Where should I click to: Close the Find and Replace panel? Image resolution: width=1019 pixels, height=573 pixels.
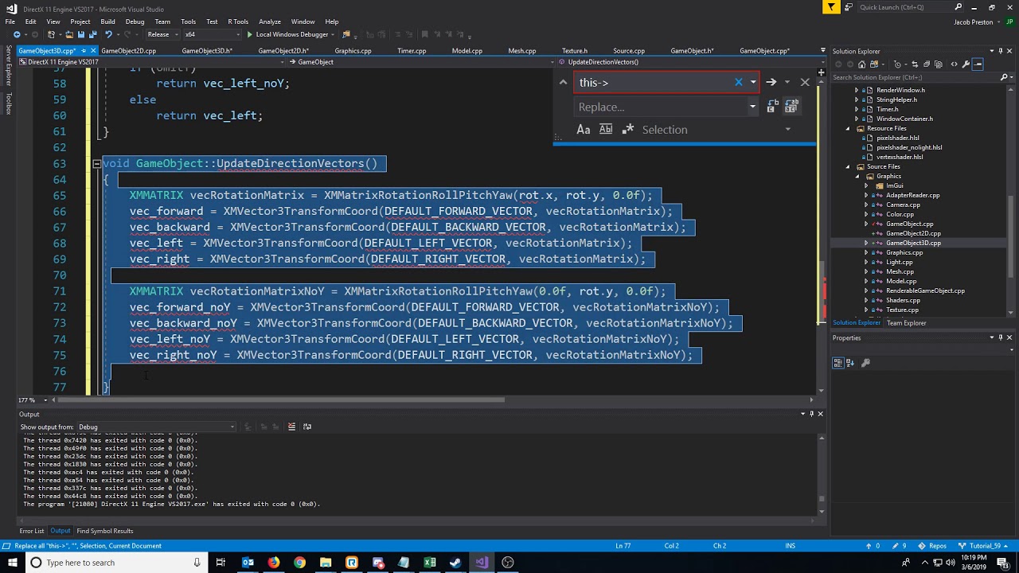[x=805, y=82]
